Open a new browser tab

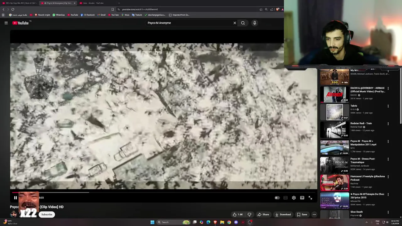(x=119, y=3)
